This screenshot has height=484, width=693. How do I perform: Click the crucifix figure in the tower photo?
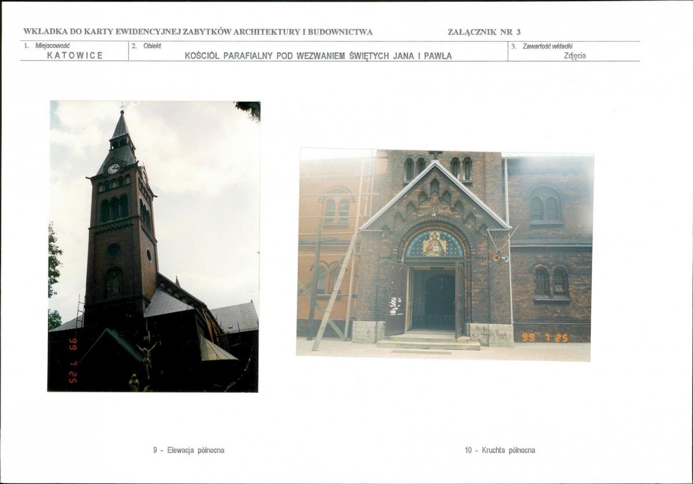pyautogui.click(x=148, y=356)
